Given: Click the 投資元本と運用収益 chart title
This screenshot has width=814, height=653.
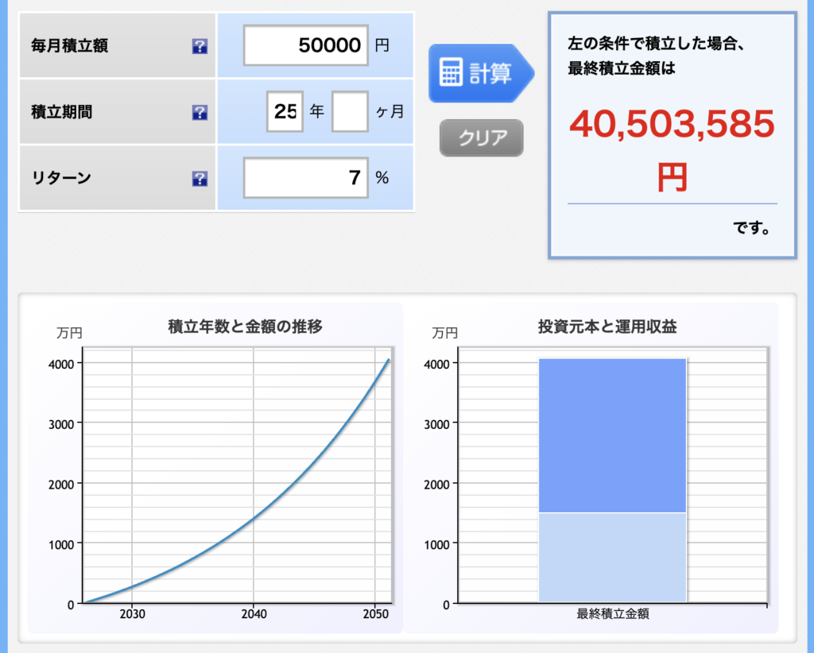Looking at the screenshot, I should click(x=607, y=326).
